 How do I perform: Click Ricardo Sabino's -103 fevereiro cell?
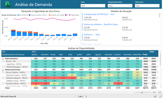click(45, 84)
